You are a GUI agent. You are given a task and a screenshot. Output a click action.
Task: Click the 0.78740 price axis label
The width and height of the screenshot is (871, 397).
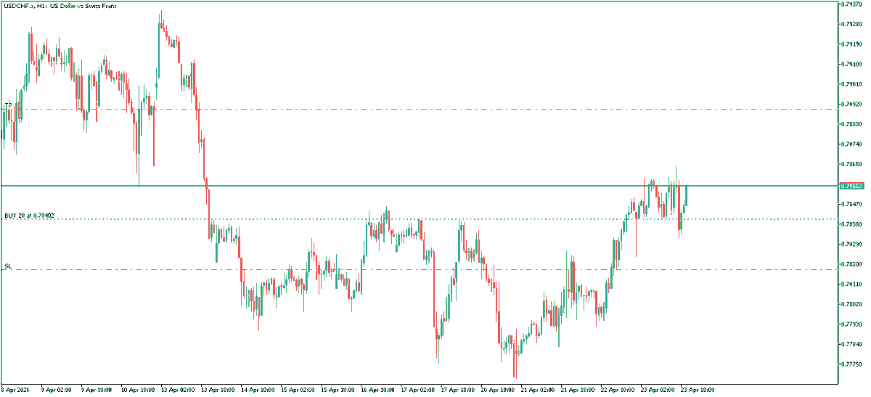[851, 144]
